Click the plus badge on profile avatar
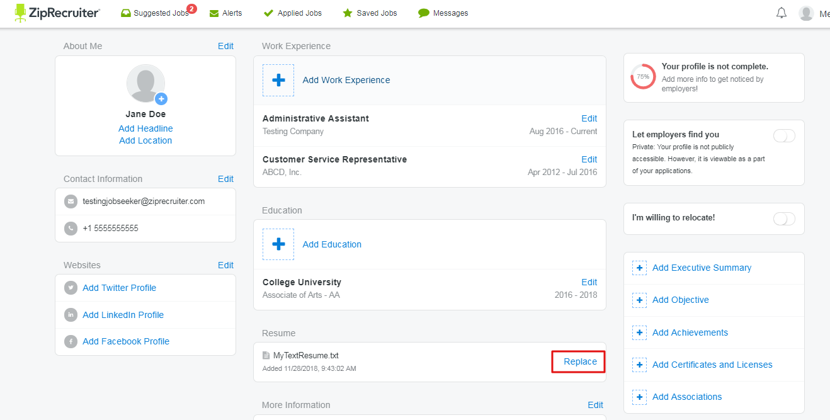 coord(161,98)
